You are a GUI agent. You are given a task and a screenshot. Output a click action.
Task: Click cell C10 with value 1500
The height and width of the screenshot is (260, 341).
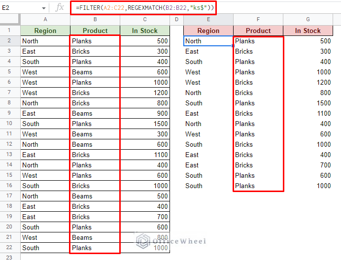click(145, 124)
